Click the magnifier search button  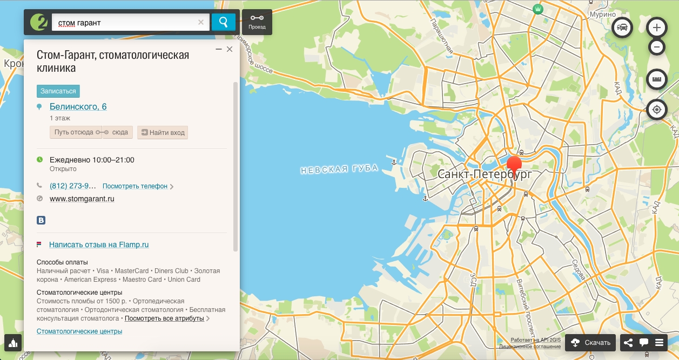tap(223, 22)
